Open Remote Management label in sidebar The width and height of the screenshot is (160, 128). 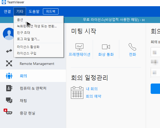coord(37,64)
